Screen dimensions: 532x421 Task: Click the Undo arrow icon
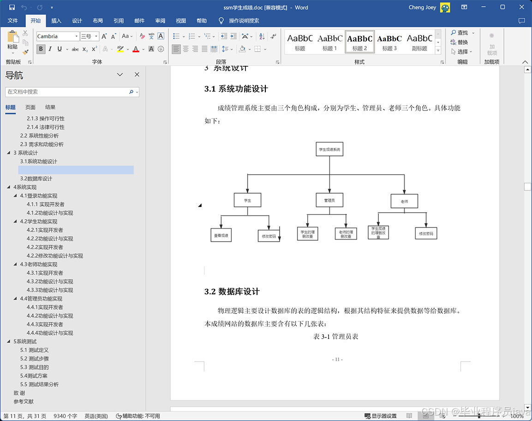coord(24,7)
